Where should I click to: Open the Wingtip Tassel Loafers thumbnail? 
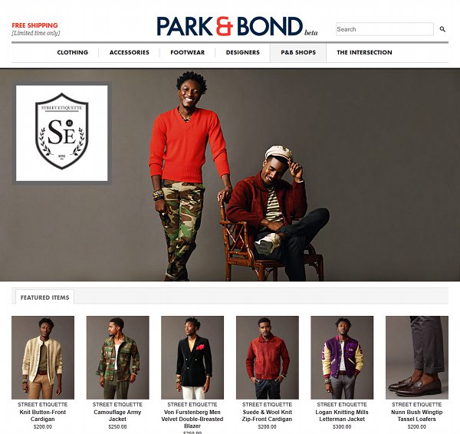point(417,357)
